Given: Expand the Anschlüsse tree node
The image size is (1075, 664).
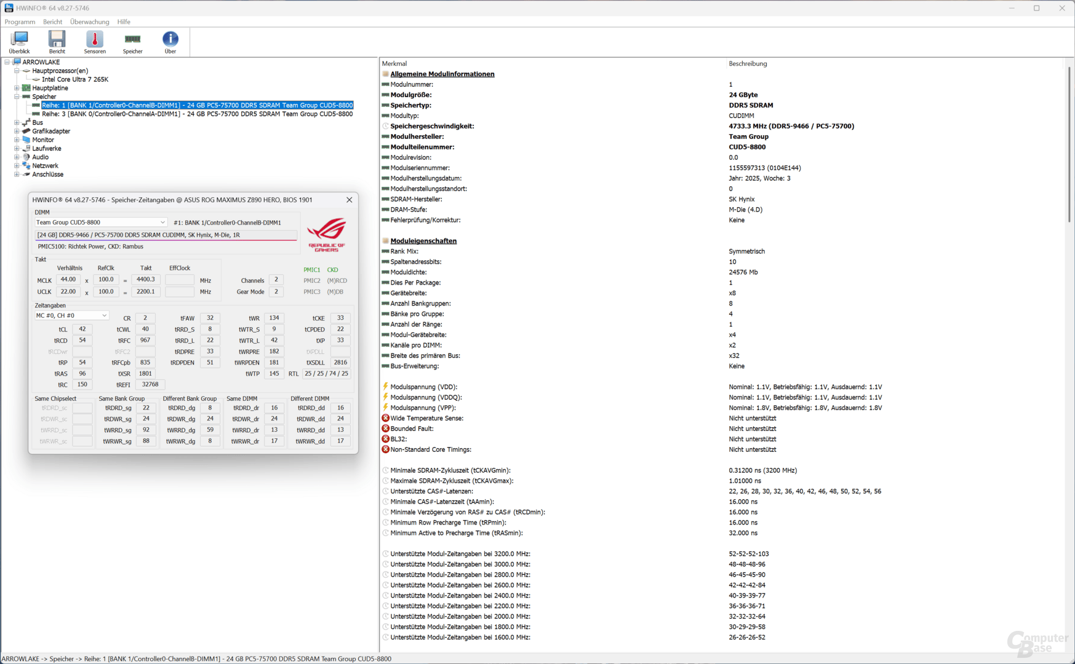Looking at the screenshot, I should tap(17, 174).
